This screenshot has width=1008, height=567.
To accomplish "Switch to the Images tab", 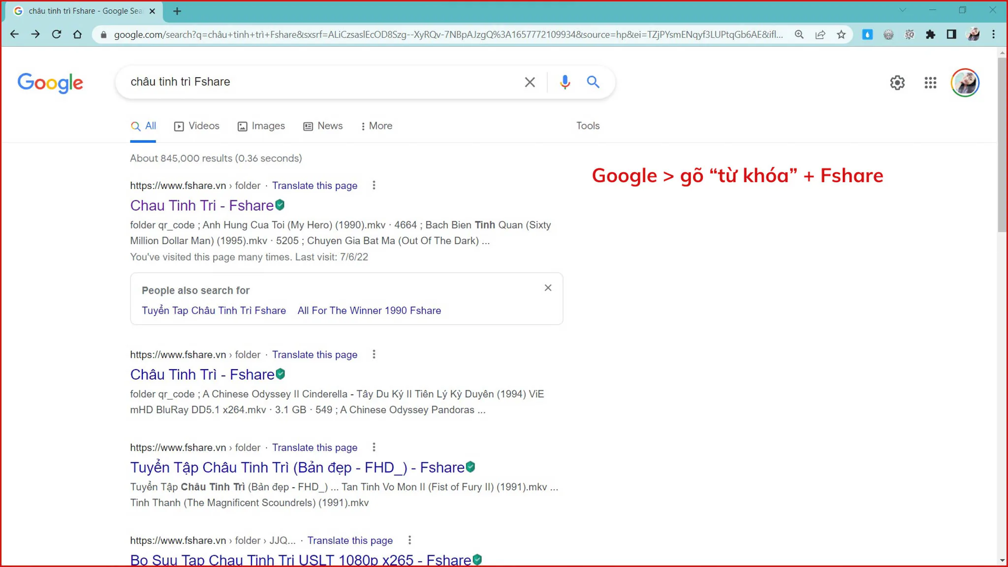I will pyautogui.click(x=261, y=126).
